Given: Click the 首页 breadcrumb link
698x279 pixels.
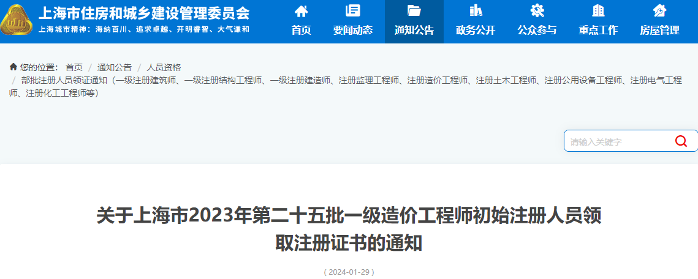Looking at the screenshot, I should pos(74,67).
